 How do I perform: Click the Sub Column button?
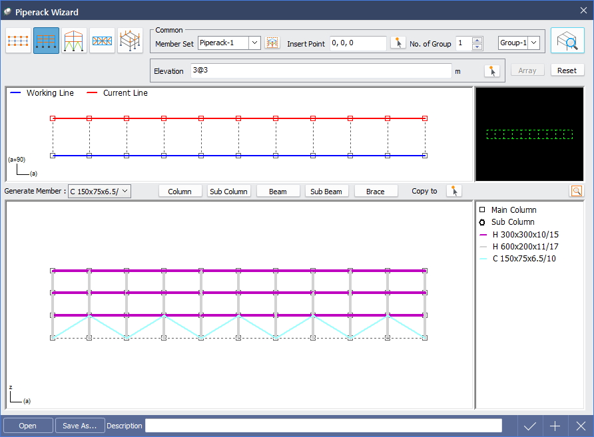228,192
